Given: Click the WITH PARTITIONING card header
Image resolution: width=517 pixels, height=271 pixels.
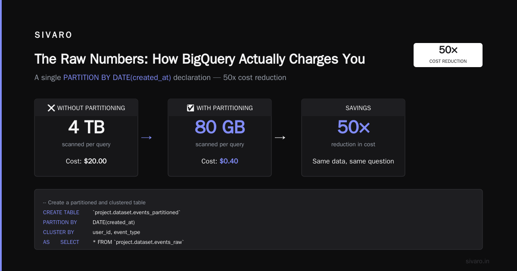Looking at the screenshot, I should coord(220,108).
